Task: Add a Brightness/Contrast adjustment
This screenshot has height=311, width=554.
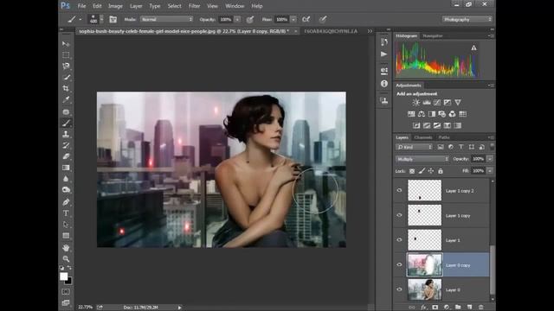Action: pyautogui.click(x=415, y=102)
